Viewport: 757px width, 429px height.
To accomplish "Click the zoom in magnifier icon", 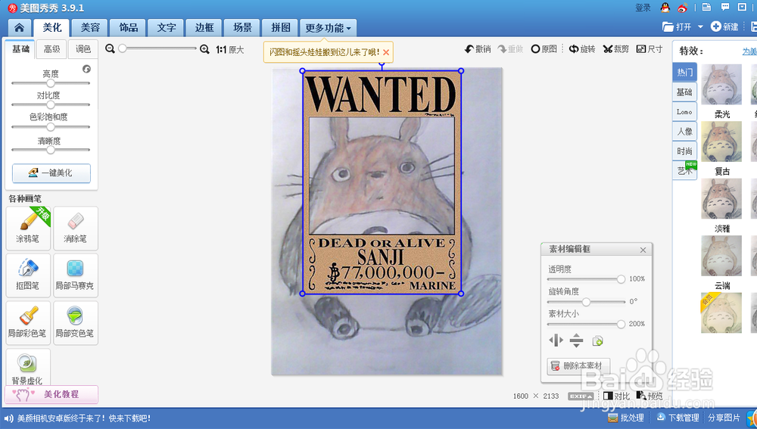I will 204,48.
